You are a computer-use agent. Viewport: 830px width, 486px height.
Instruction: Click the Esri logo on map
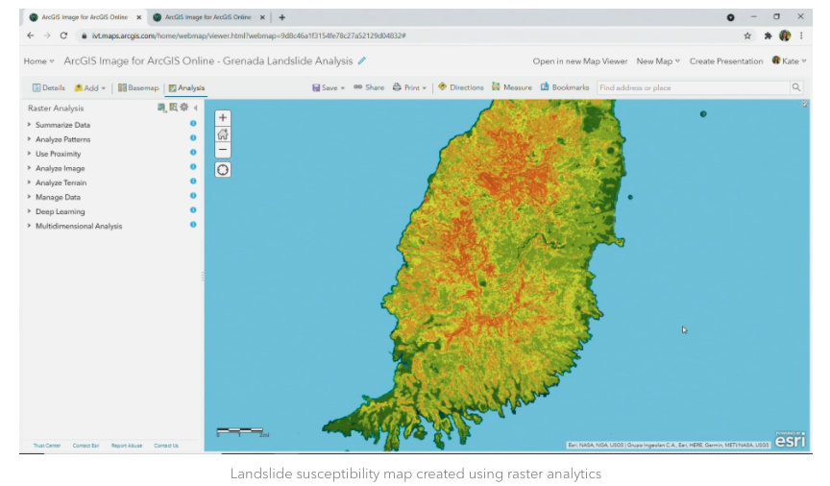[790, 439]
